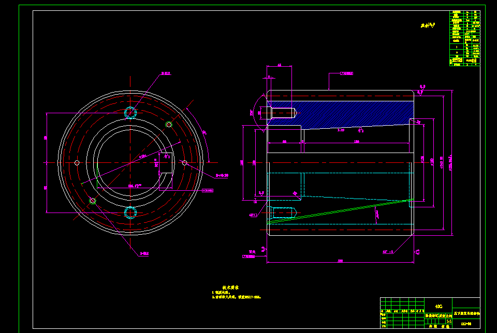The image size is (497, 333).
Task: Select the yellow surface finish note near top-right
Action: (x=428, y=25)
